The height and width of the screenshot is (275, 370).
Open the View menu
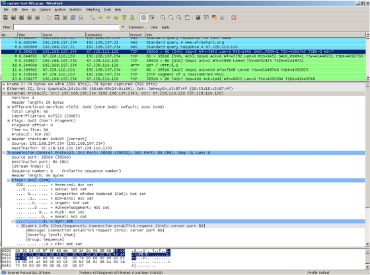click(24, 9)
